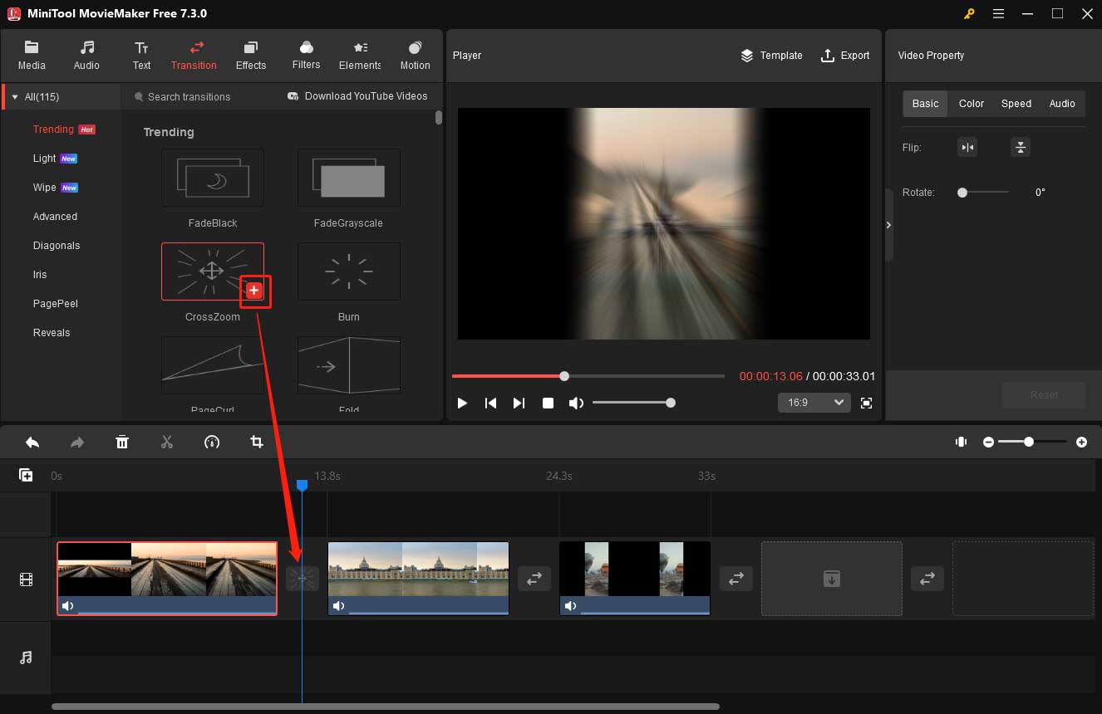Open the Motion tab
The image size is (1102, 714).
tap(415, 56)
